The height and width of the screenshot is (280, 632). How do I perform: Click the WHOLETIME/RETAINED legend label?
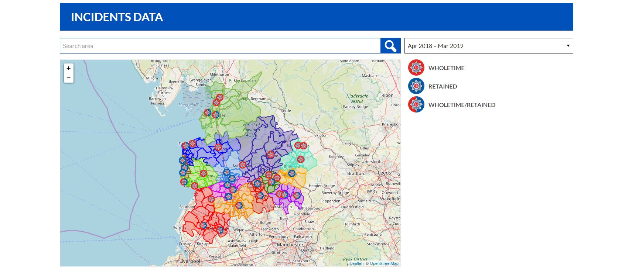point(462,105)
